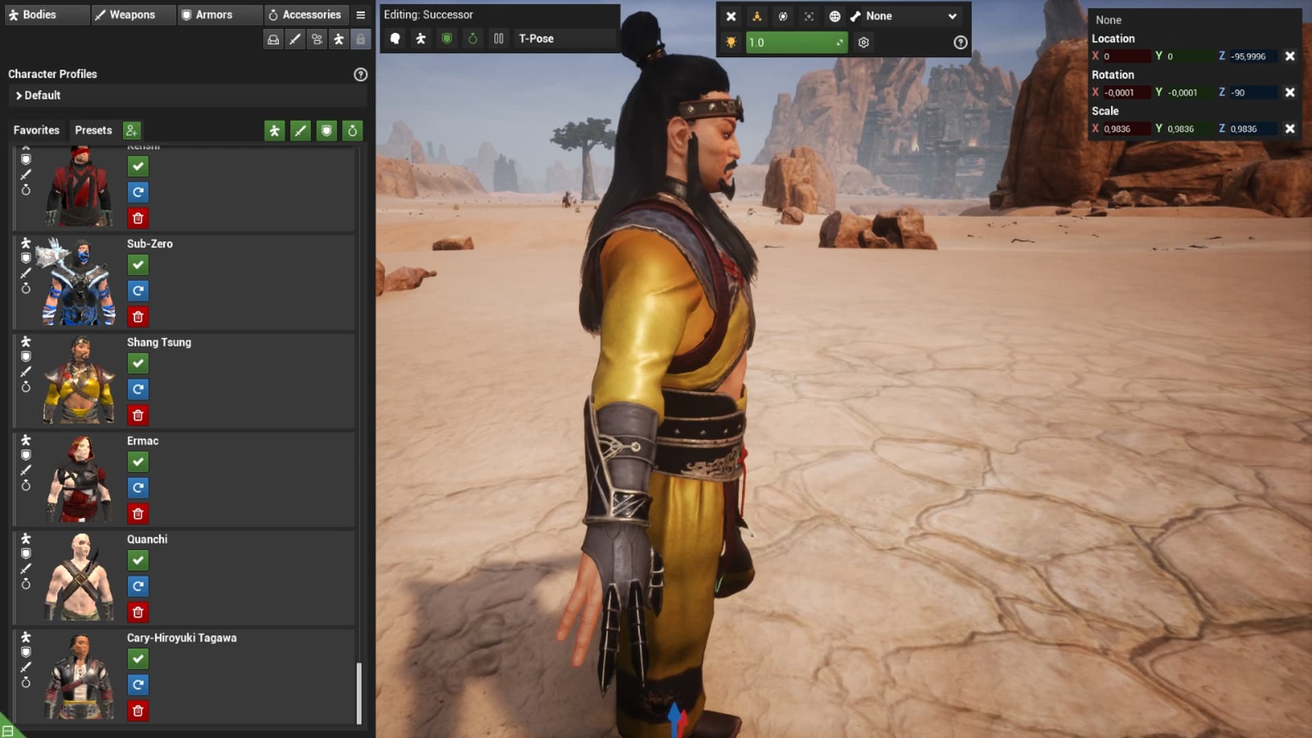Open the gear settings beside light intensity

click(864, 42)
